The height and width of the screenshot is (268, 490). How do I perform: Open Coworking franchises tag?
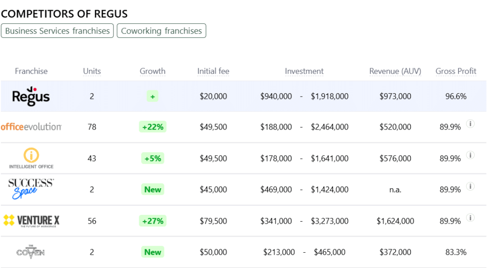(x=161, y=31)
